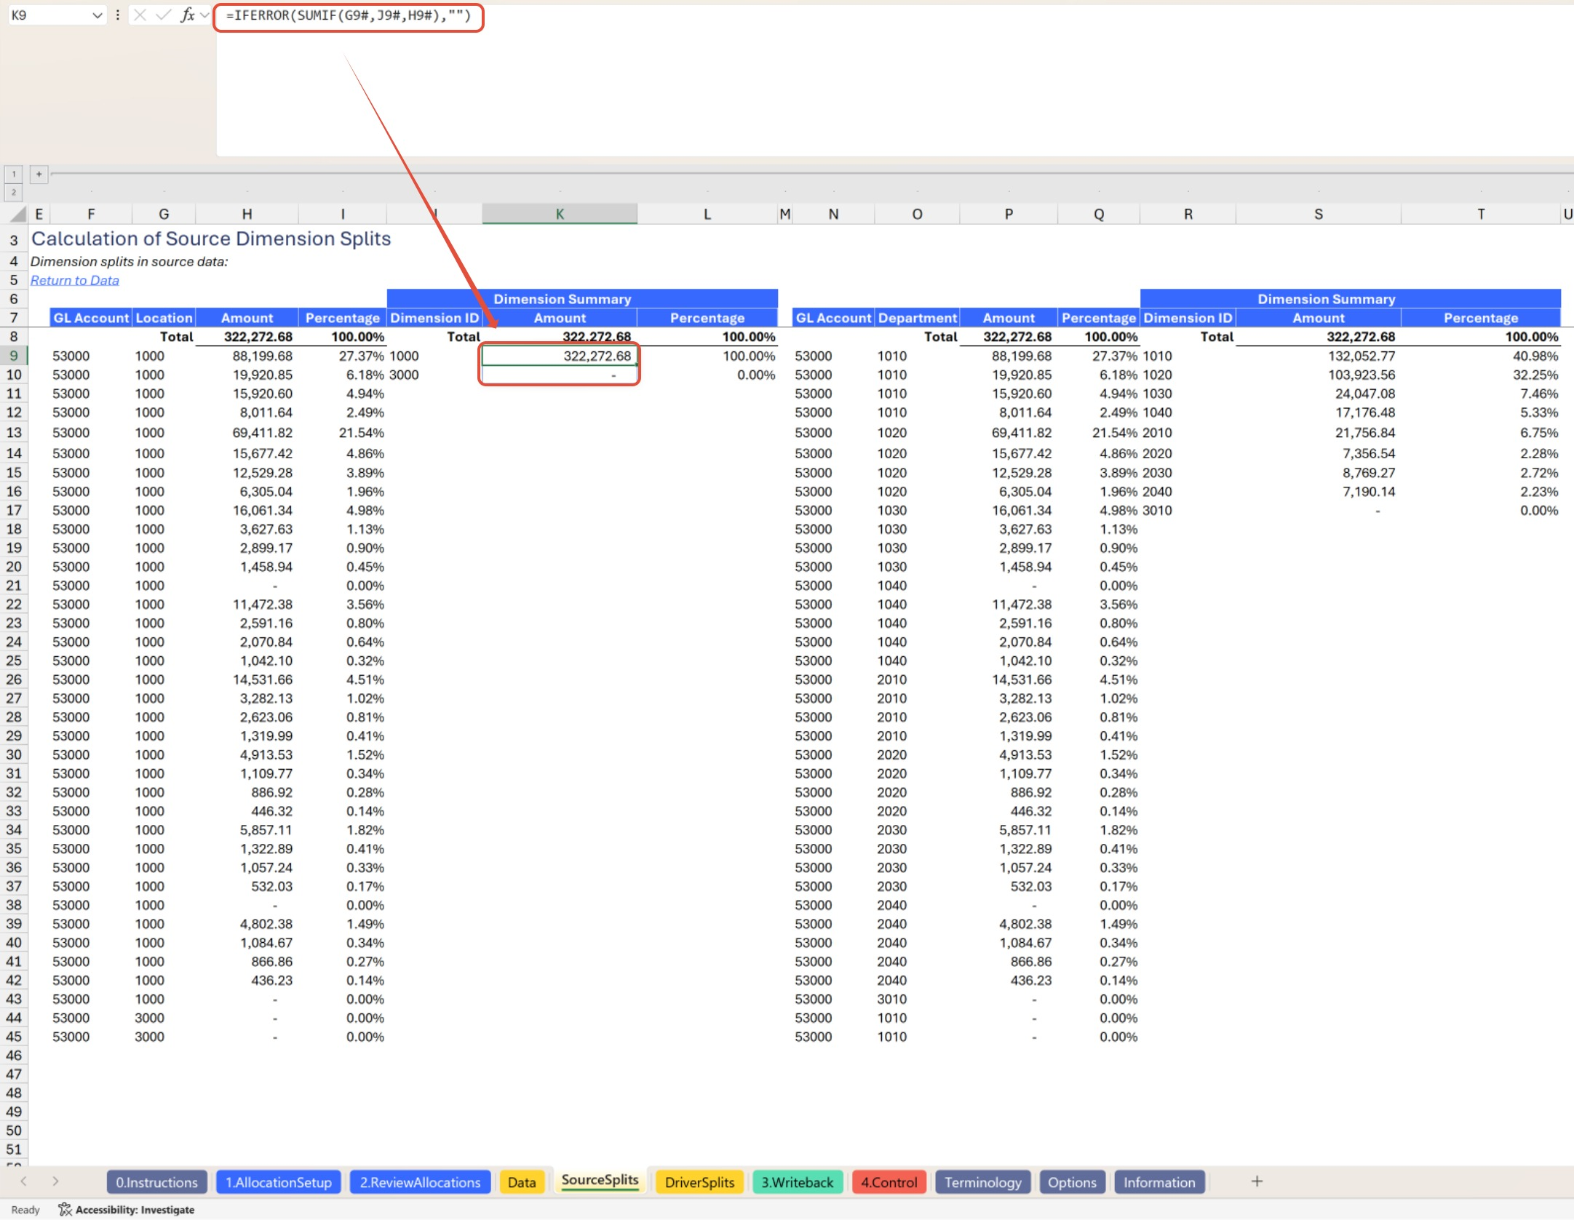Click the Accessibility Investigate status icon
Image resolution: width=1574 pixels, height=1220 pixels.
(65, 1210)
